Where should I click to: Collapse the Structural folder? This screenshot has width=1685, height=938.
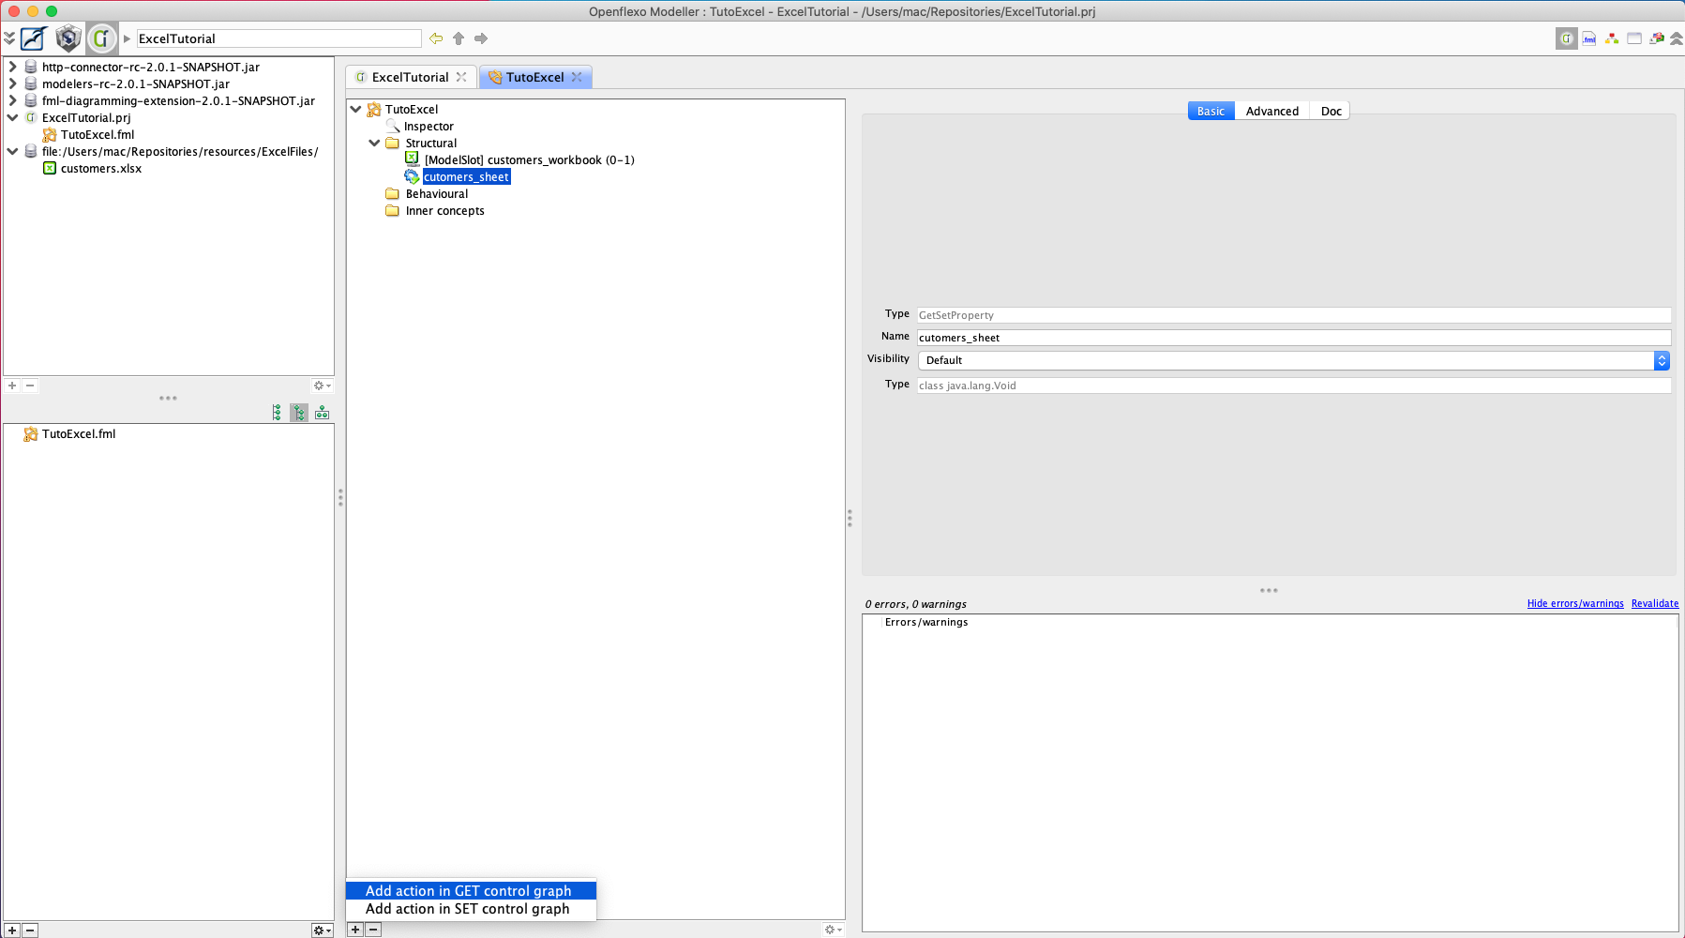(x=374, y=143)
